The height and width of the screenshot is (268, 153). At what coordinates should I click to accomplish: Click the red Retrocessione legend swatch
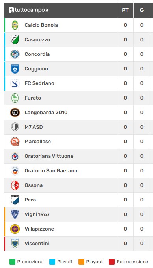112,262
